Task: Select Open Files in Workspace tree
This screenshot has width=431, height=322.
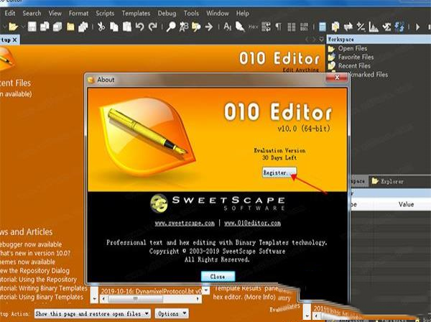Action: click(353, 48)
